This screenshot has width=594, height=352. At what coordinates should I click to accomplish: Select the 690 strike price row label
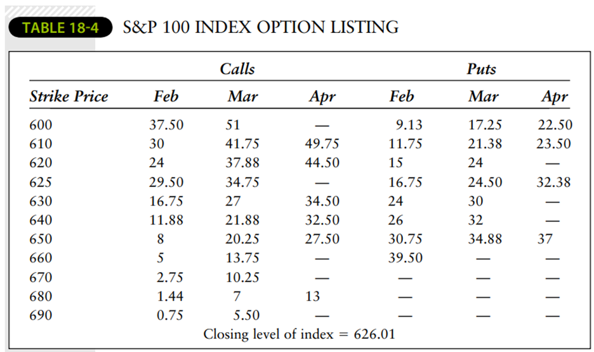(x=41, y=315)
